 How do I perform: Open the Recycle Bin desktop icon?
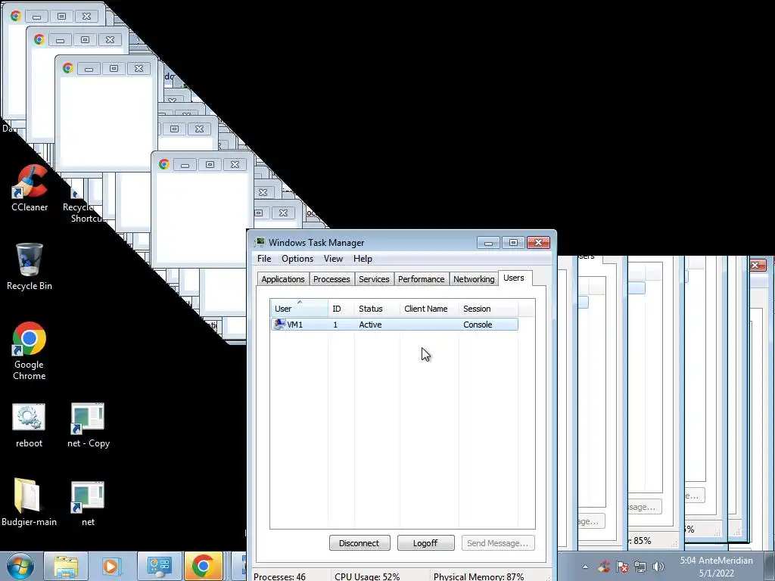coord(30,267)
